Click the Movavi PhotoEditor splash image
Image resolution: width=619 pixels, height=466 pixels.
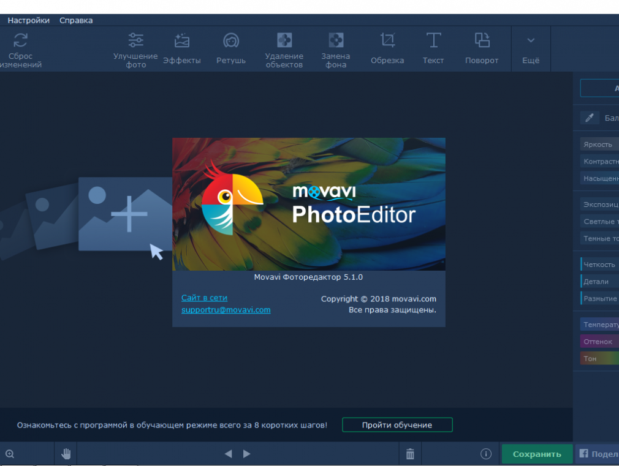(x=309, y=204)
